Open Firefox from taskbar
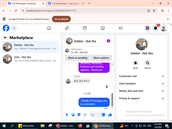 pyautogui.click(x=80, y=126)
